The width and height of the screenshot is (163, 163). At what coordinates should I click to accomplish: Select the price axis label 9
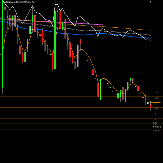tap(156, 114)
